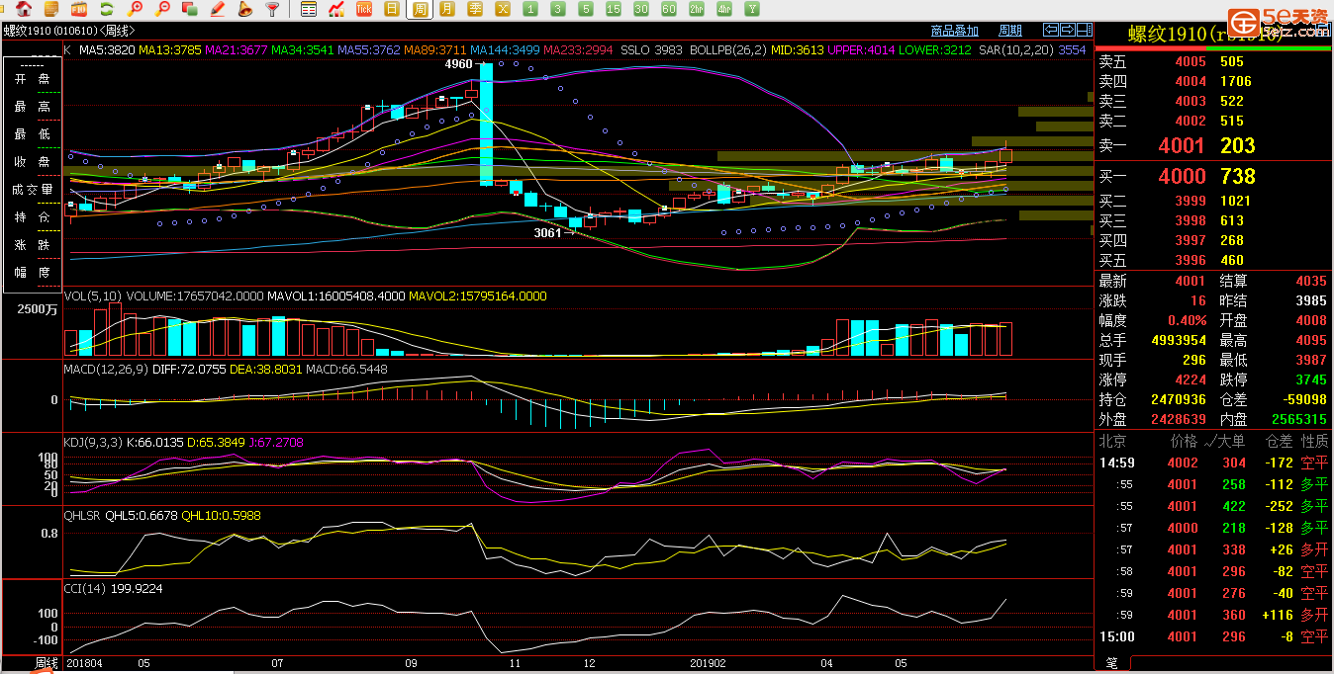Viewport: 1334px width, 674px height.
Task: Select the quarterly 季 period
Action: click(475, 9)
